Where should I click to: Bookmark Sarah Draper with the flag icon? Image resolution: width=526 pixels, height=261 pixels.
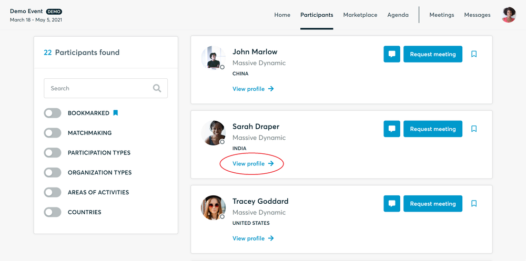pos(474,129)
